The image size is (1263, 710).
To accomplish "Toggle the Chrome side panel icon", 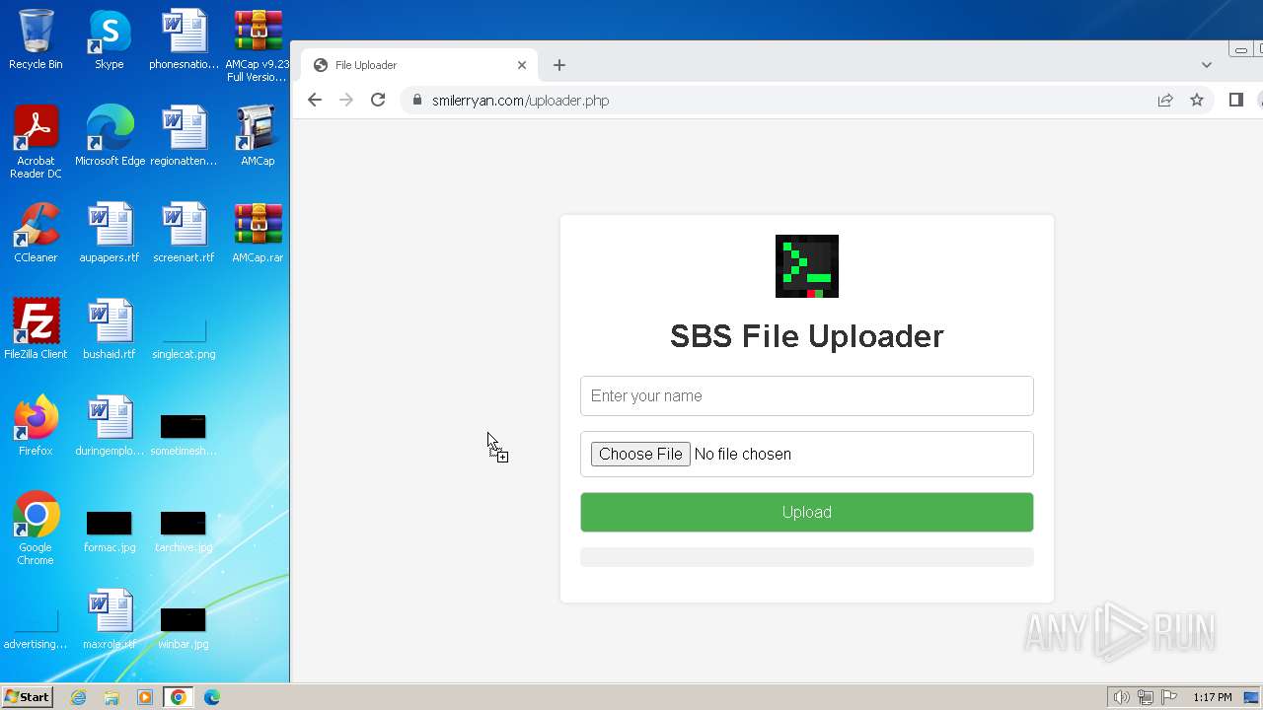I will click(x=1235, y=100).
